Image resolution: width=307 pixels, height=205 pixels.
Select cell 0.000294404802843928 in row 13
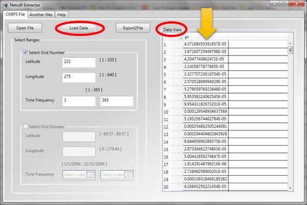click(x=205, y=134)
